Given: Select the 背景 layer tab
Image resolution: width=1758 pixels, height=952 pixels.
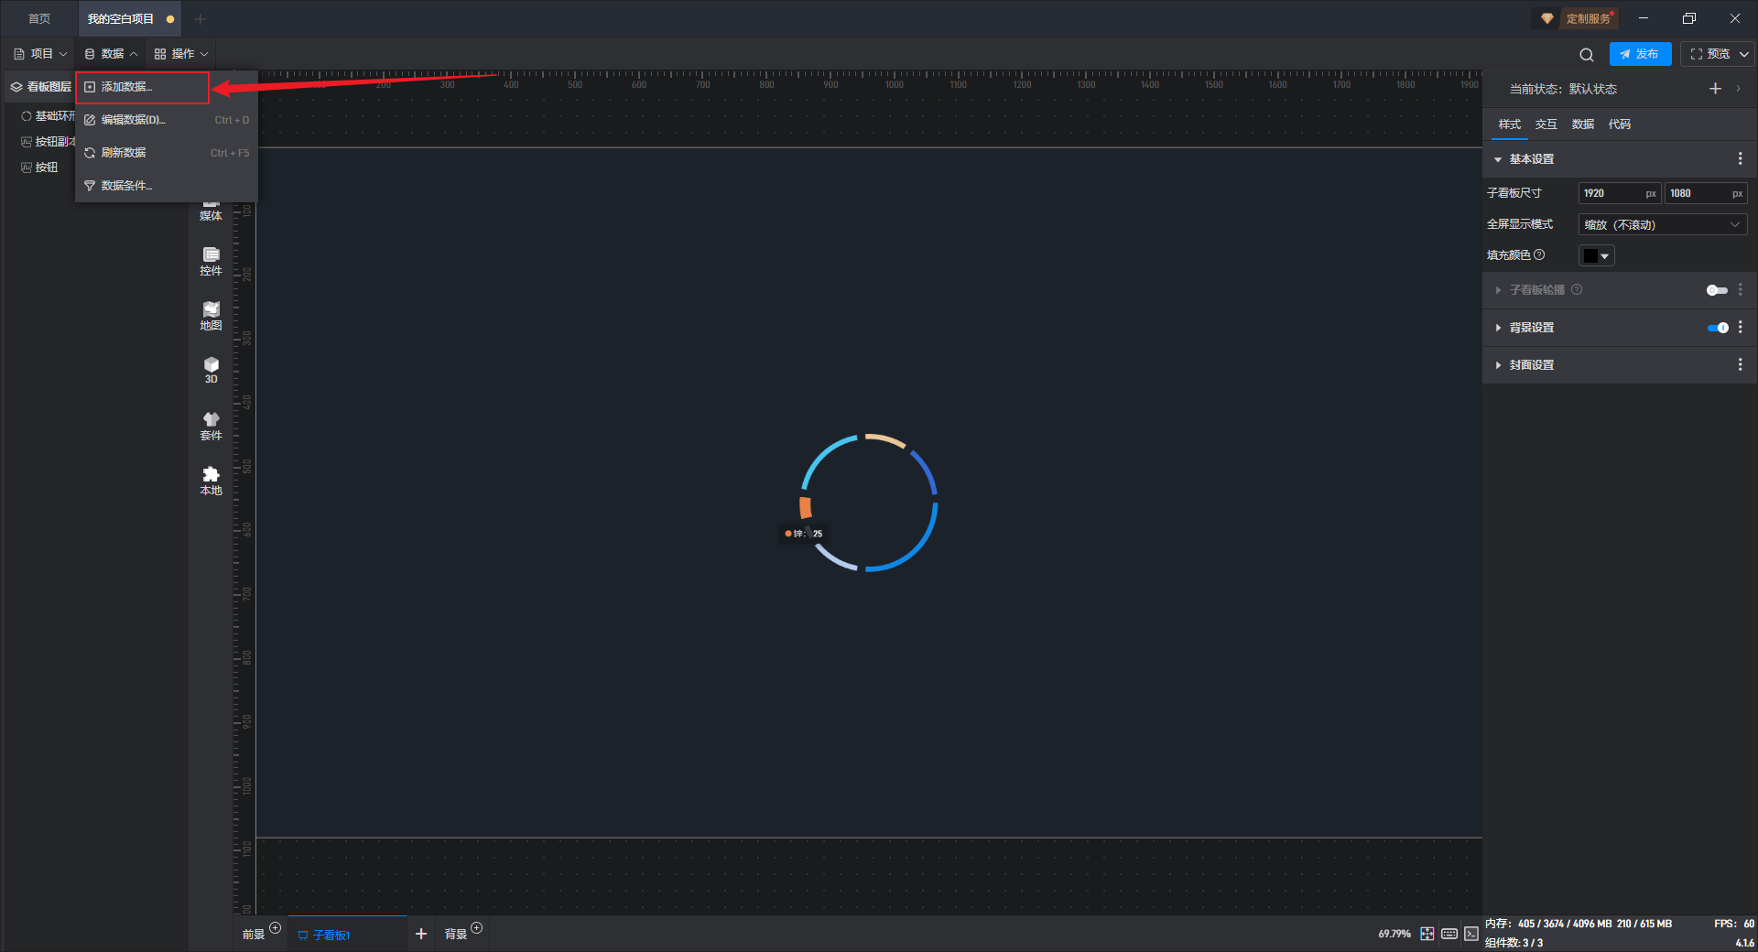Looking at the screenshot, I should pyautogui.click(x=456, y=935).
